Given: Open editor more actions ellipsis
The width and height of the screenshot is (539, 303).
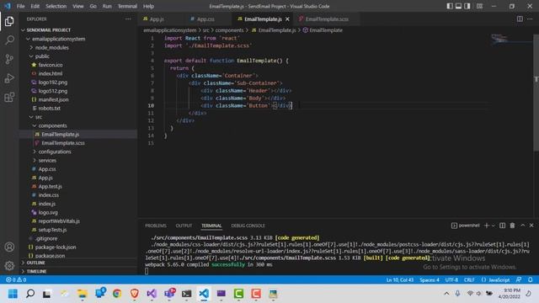Looking at the screenshot, I should [x=530, y=19].
